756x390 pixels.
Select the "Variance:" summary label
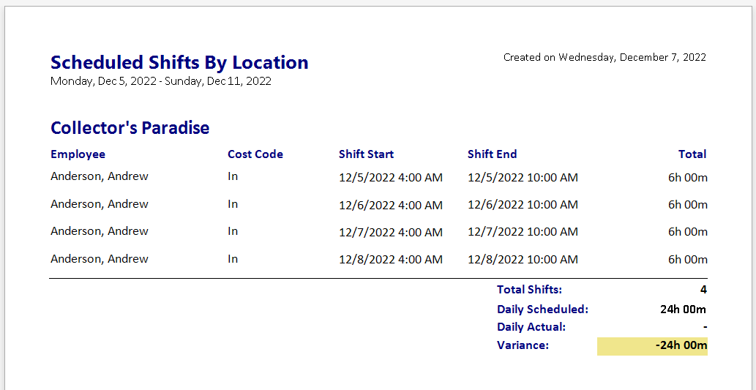point(523,345)
